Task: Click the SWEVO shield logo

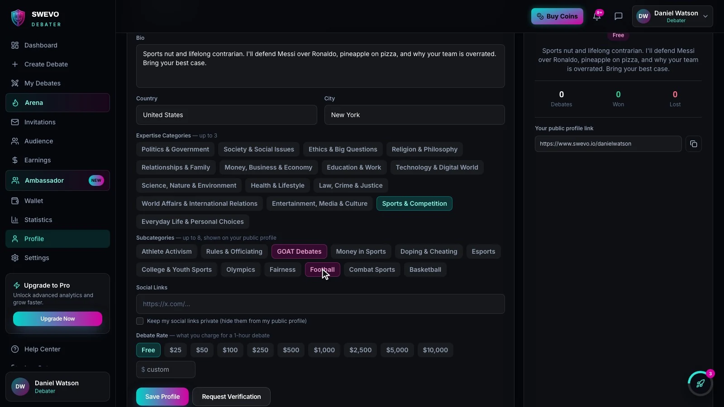Action: coord(18,18)
